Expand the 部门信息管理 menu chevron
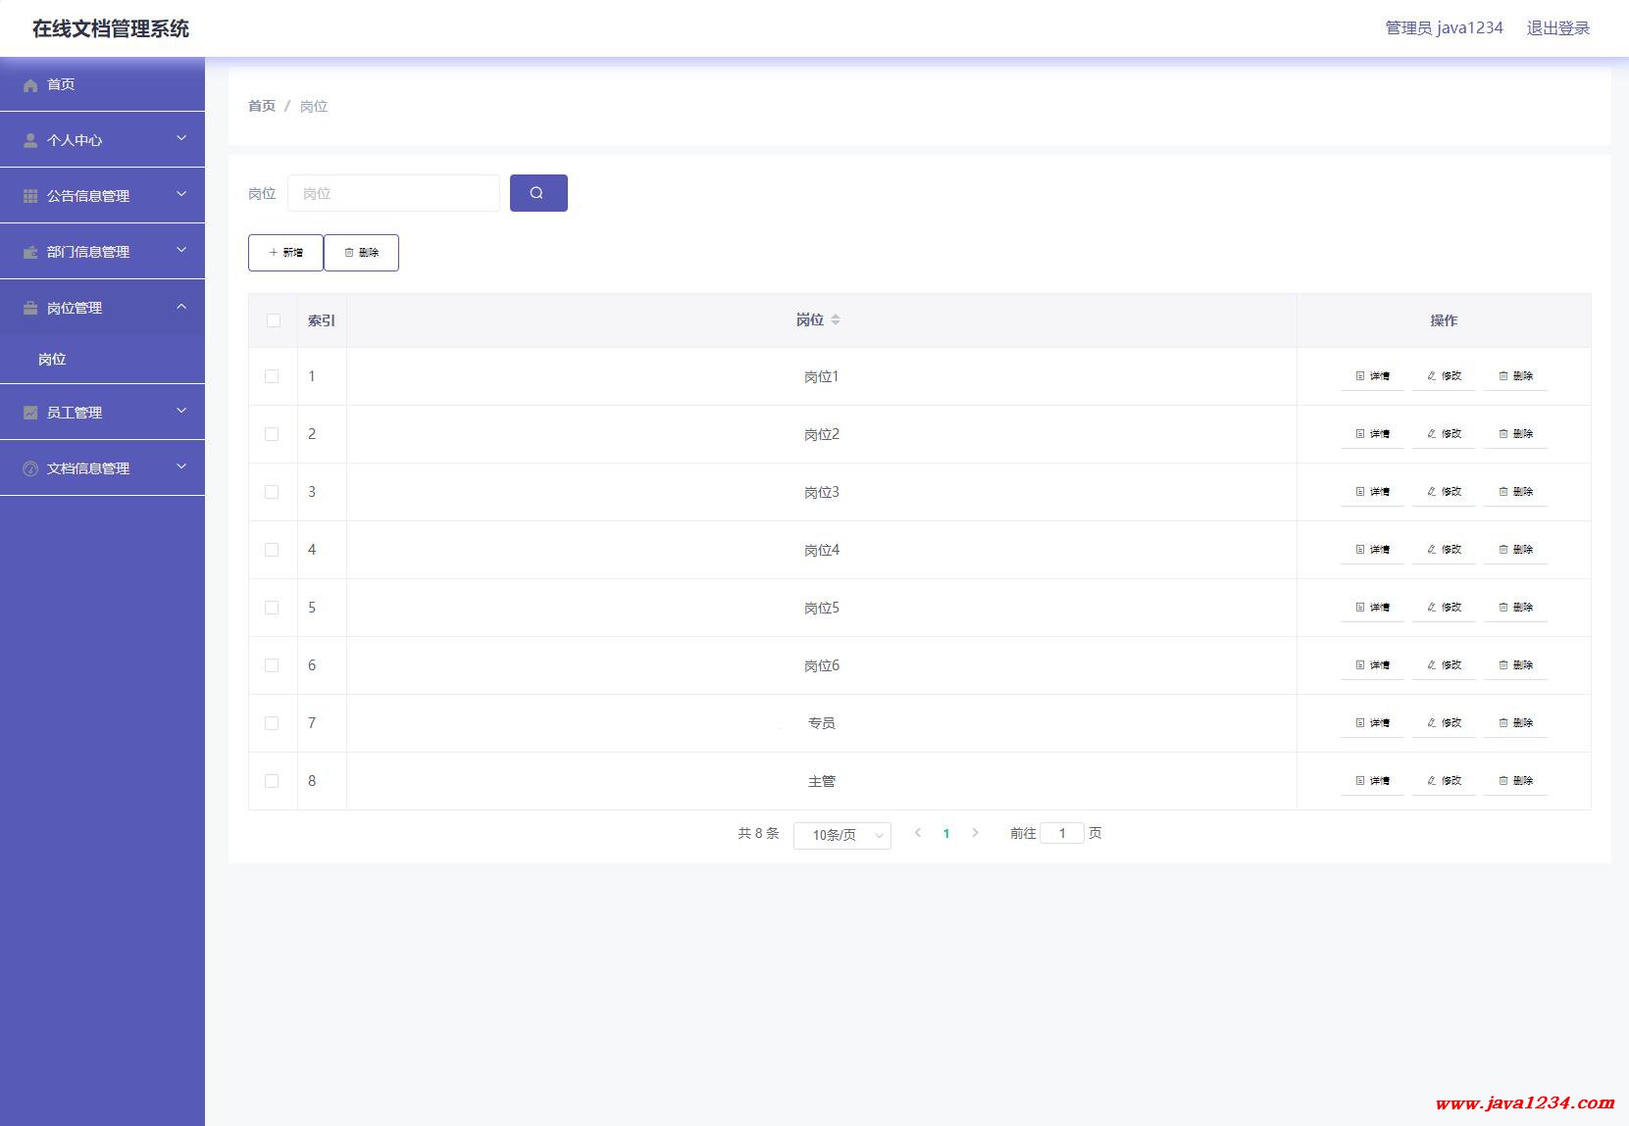This screenshot has width=1629, height=1126. 181,251
